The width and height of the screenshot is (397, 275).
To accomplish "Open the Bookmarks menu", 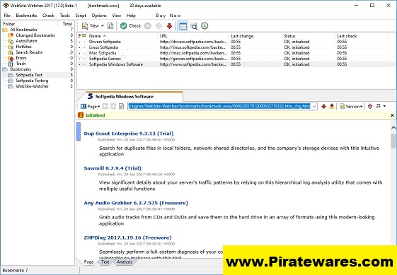I will click(26, 16).
